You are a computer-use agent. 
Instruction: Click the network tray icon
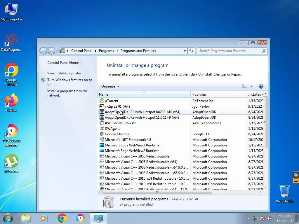coord(255,218)
